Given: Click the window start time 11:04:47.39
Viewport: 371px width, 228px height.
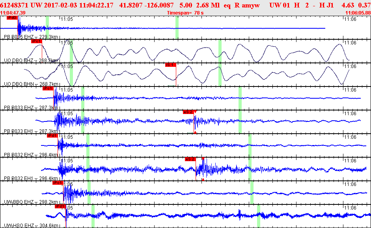Looking at the screenshot, I should point(13,13).
